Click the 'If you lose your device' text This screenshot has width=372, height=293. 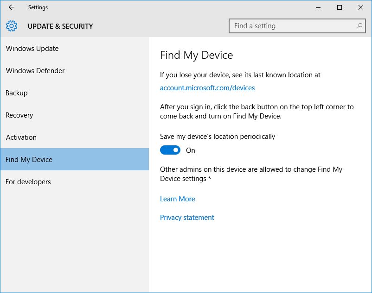[x=240, y=75]
